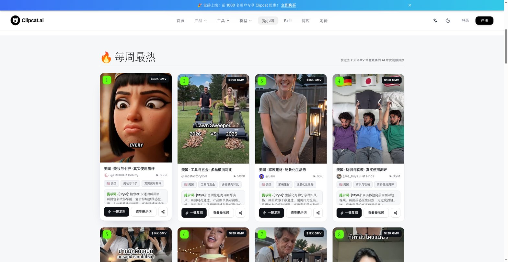Click 查看提示词 on ez_buys card
508x262 pixels.
coord(376,213)
